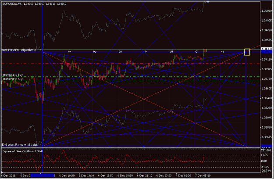Click the EURUSDm,M5 symbol title text
This screenshot has width=274, height=179.
(x=12, y=4)
